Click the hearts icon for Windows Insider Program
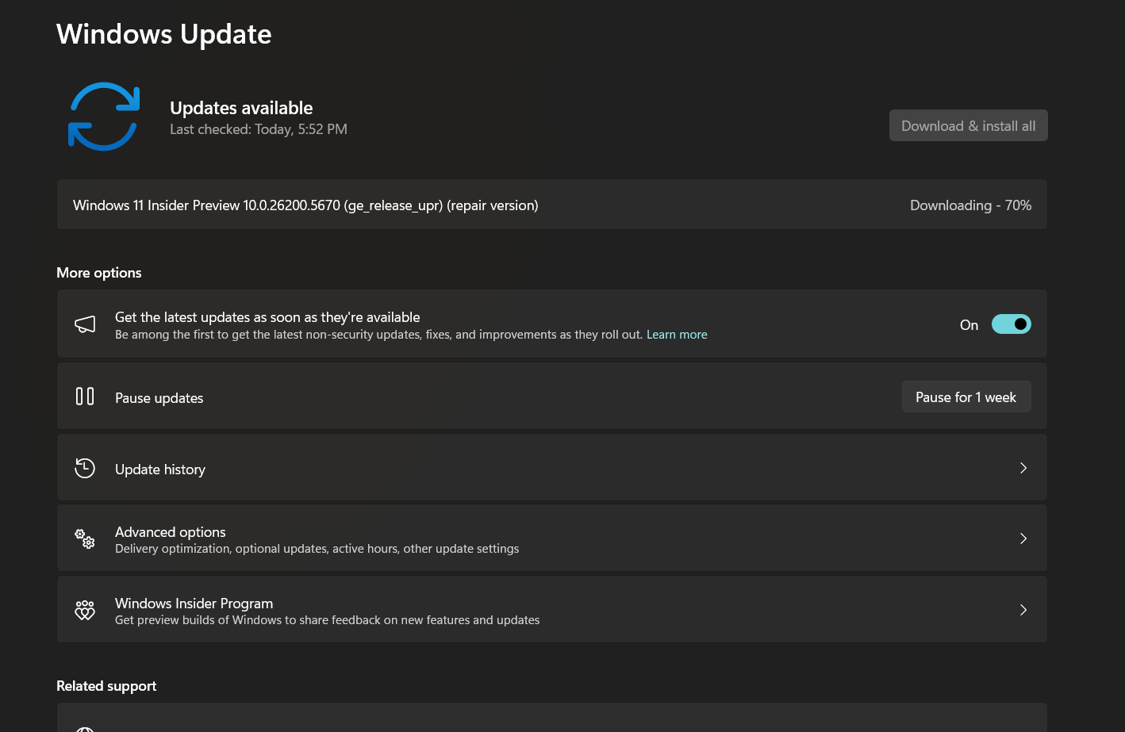The image size is (1125, 732). [x=85, y=610]
